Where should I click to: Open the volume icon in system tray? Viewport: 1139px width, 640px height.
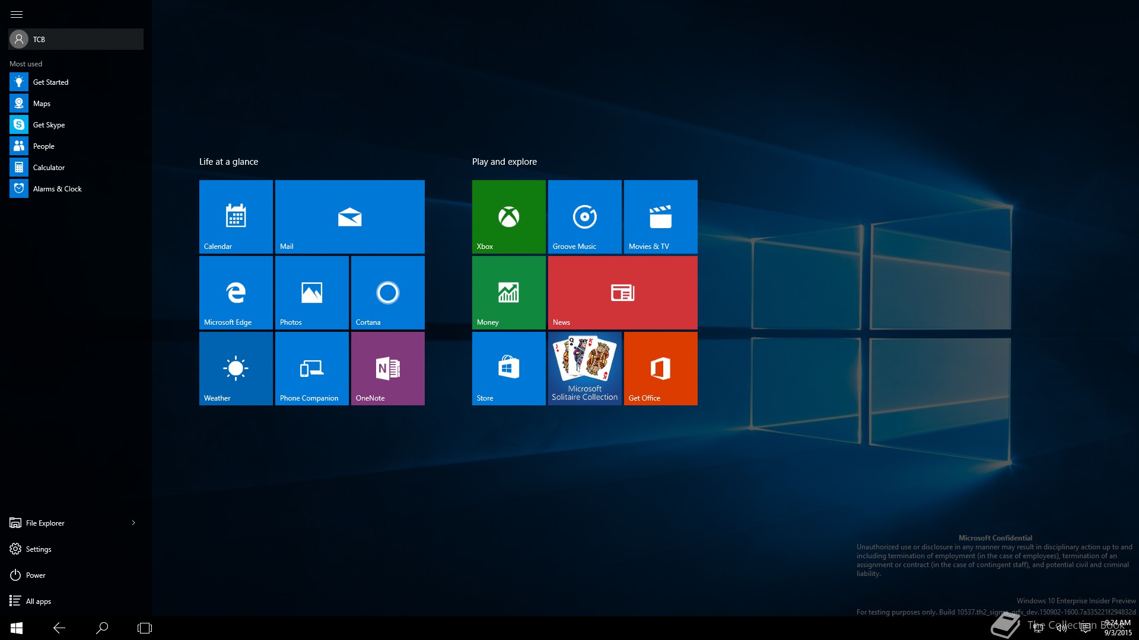[1062, 628]
